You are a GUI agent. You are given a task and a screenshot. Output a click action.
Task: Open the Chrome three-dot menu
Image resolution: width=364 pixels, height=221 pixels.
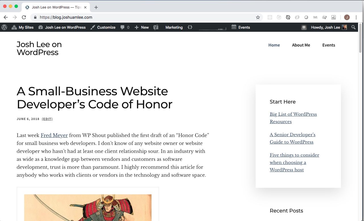(356, 17)
